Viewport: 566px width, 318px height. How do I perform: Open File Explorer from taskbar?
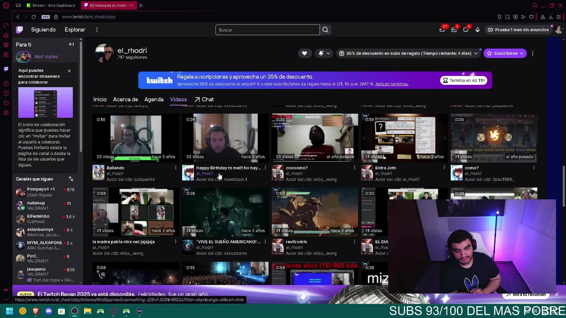tap(88, 311)
